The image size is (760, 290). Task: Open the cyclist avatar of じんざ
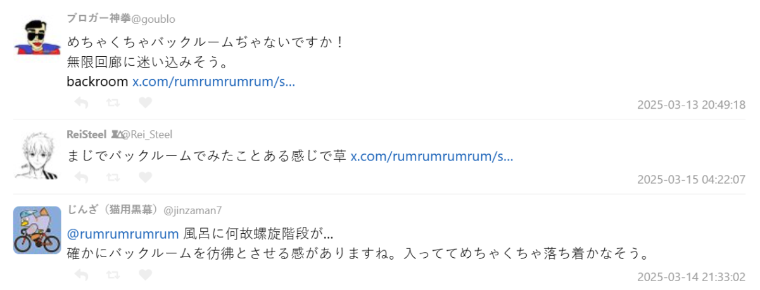click(x=37, y=231)
